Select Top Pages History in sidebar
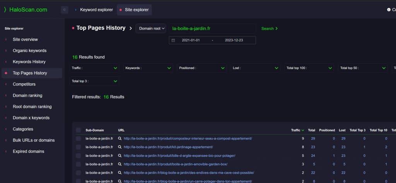This screenshot has width=396, height=183. click(x=32, y=73)
